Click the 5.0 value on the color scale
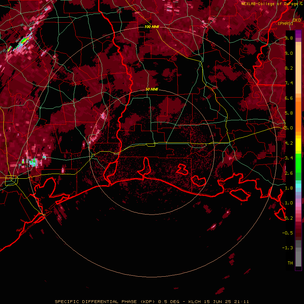Image resolution: width=304 pixels, height=304 pixels. point(289,128)
